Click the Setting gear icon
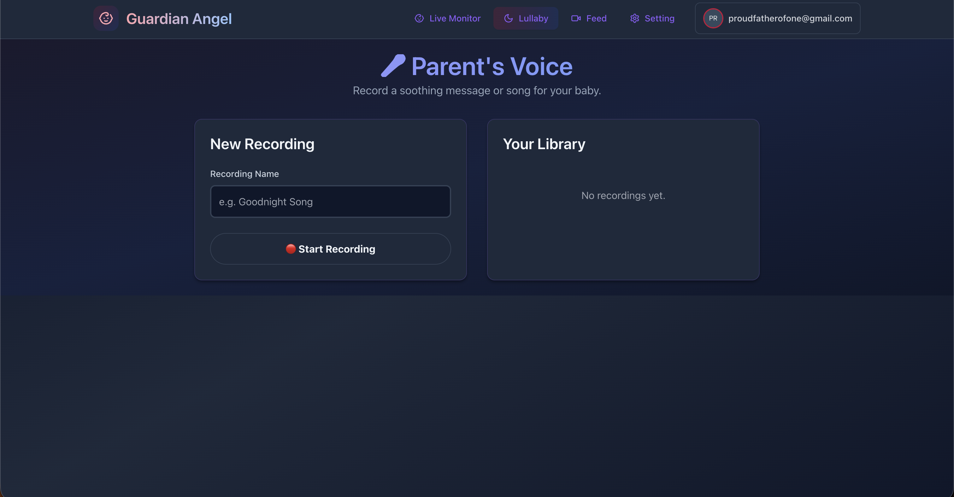The image size is (954, 497). [x=635, y=18]
